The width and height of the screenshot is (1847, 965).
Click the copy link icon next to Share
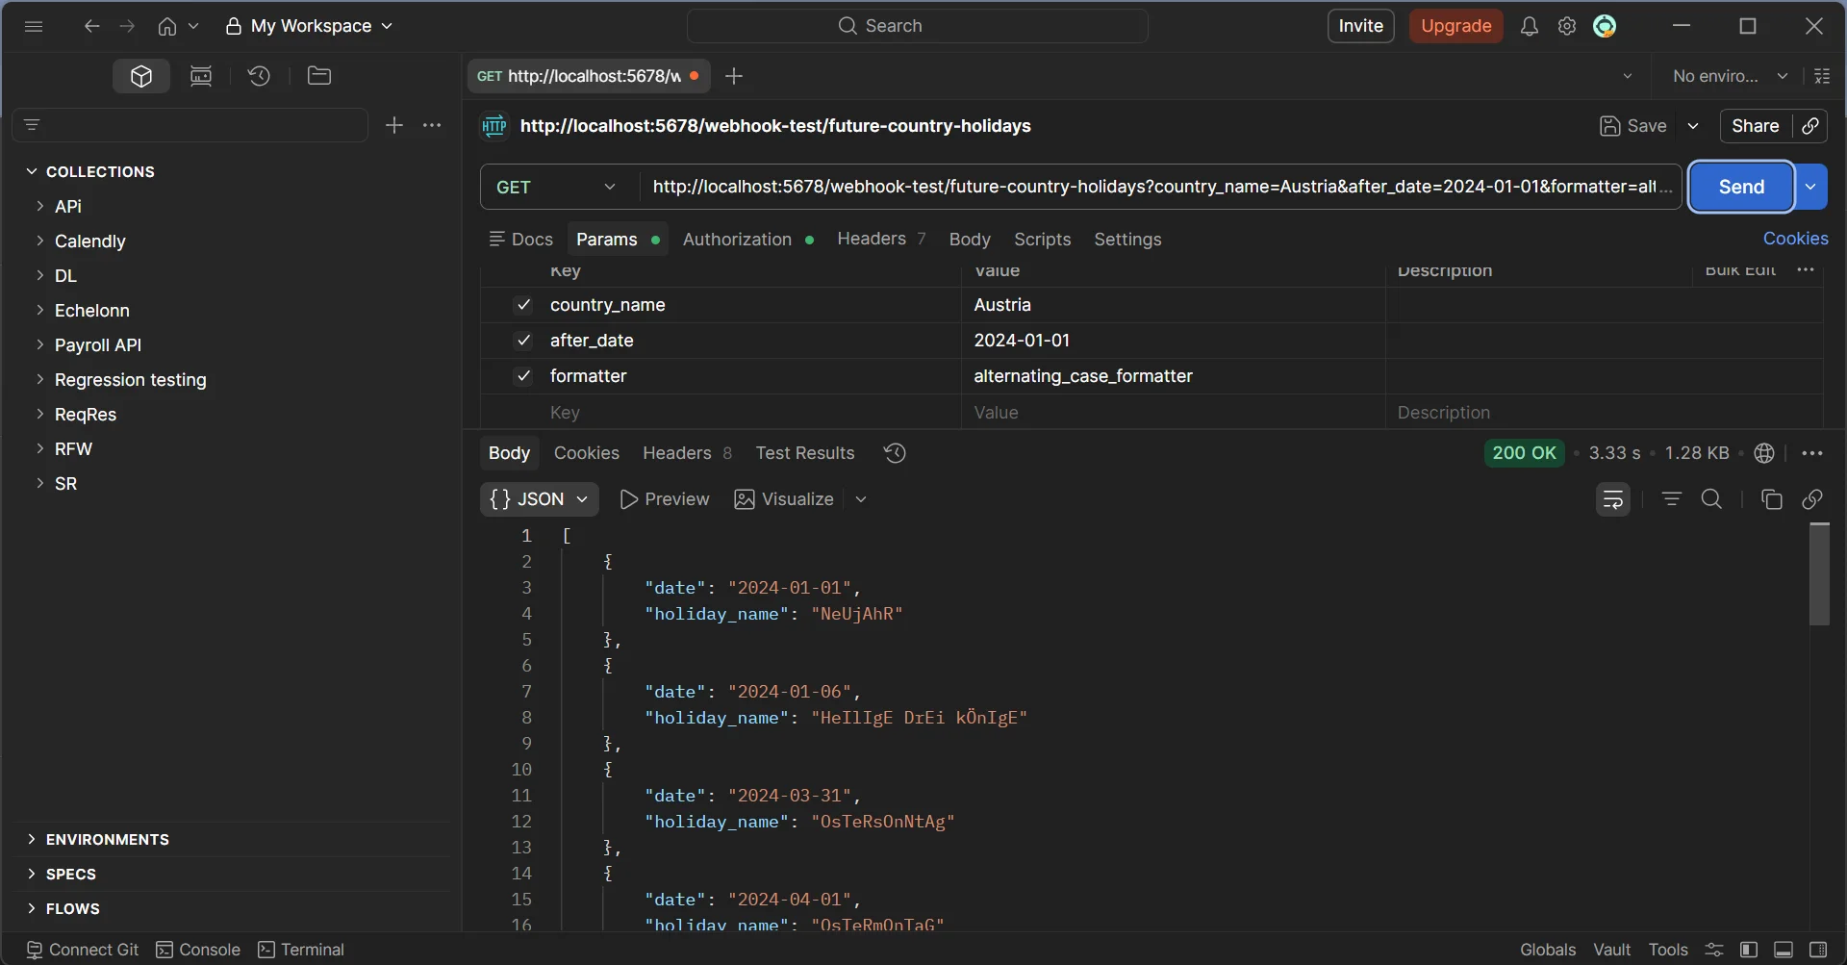click(1810, 126)
